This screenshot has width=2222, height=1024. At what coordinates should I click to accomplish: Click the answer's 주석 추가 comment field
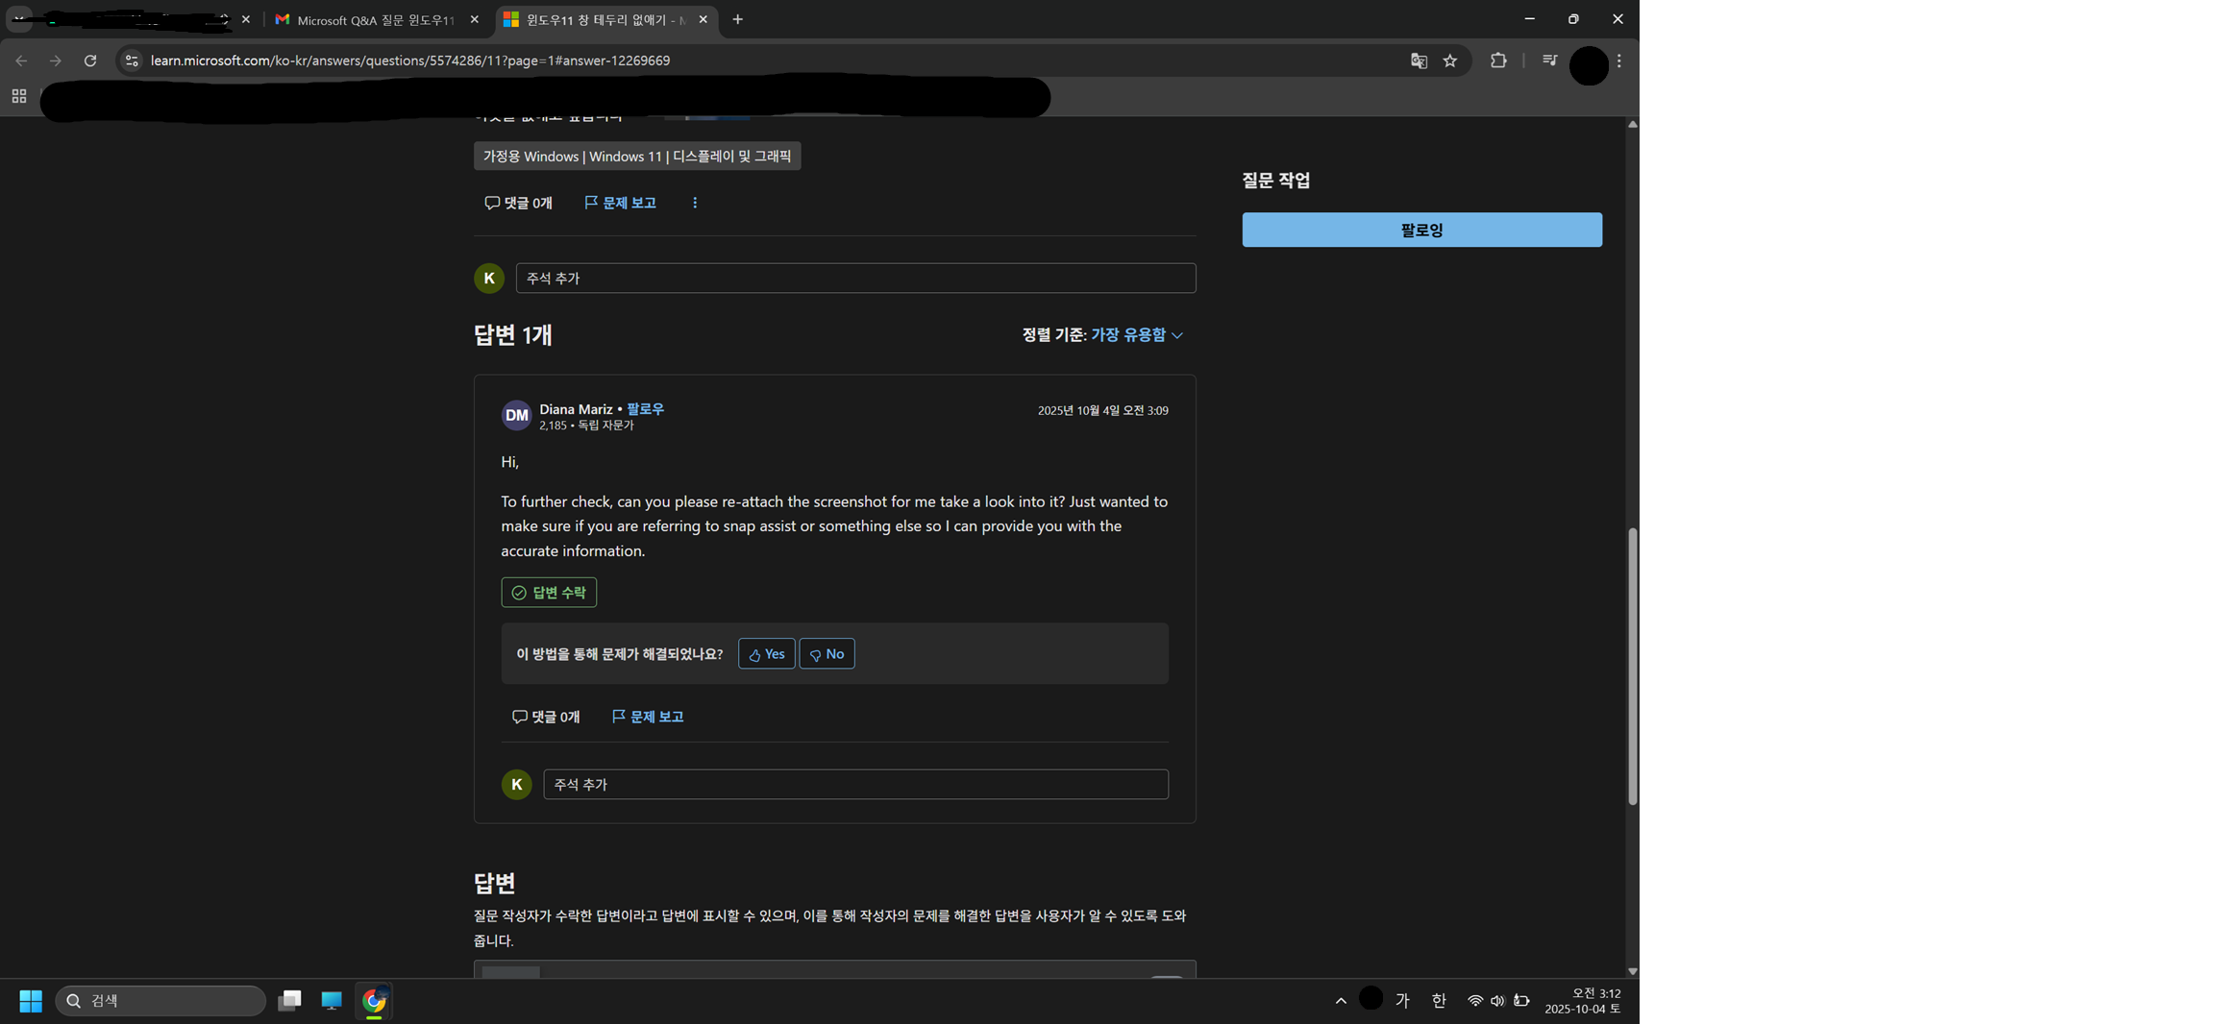(855, 784)
